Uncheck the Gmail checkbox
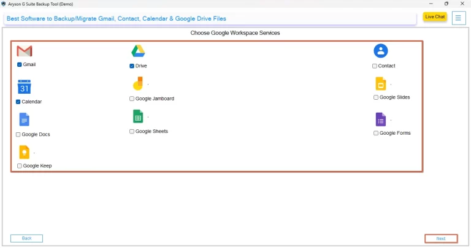The image size is (471, 248). (x=20, y=64)
